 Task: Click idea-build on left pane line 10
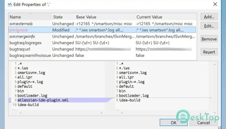pos(28,105)
